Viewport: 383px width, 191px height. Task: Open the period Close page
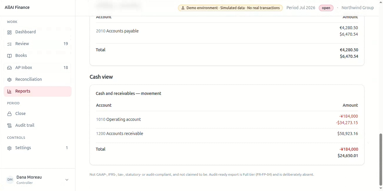click(x=38, y=113)
